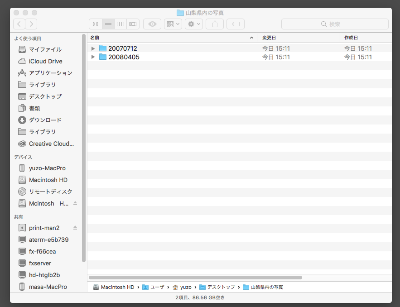Connect to aterm-e5b739 shared computer
The height and width of the screenshot is (307, 400).
coord(43,240)
